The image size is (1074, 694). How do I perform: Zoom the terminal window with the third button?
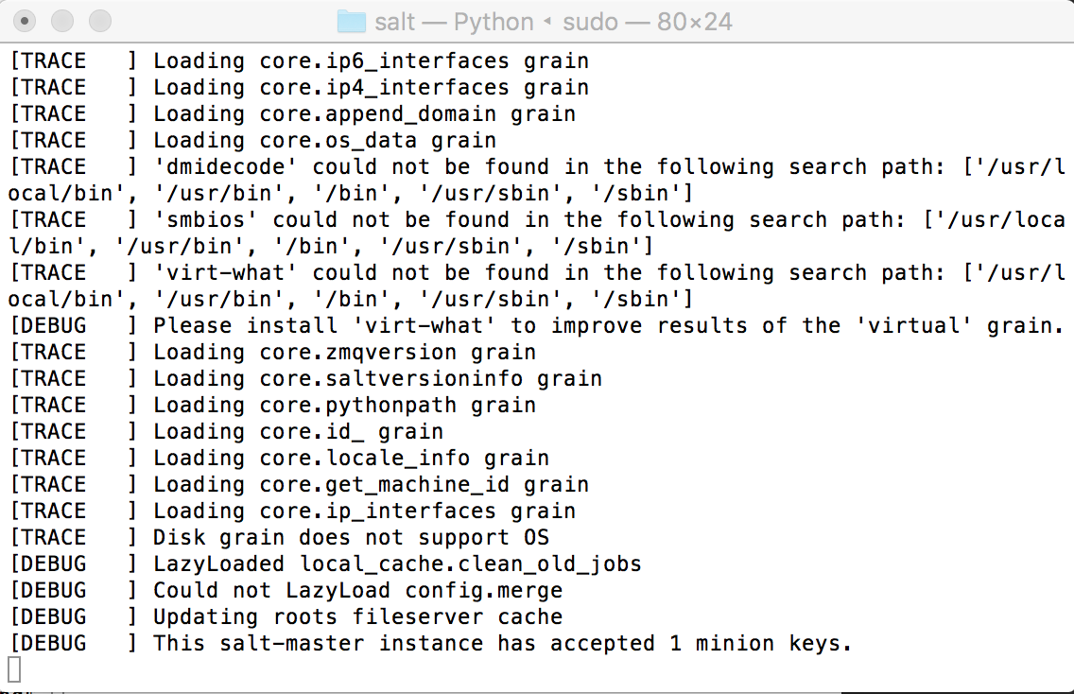pyautogui.click(x=100, y=21)
